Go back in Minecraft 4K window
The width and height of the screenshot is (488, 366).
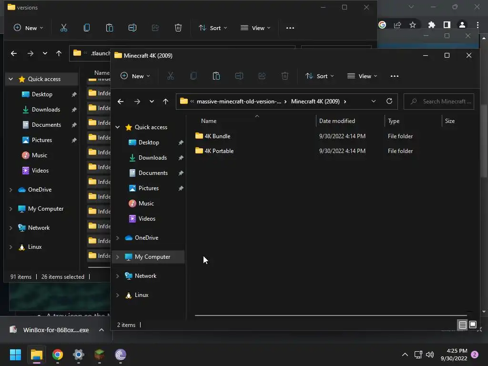click(x=121, y=102)
